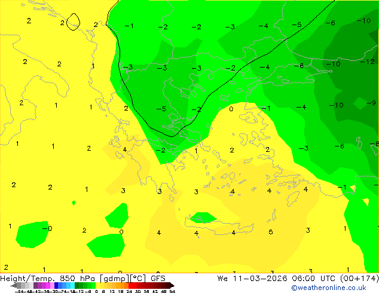Viewport: 379px width, 293px height.
Task: Click the [°C] unit label
Action: (x=138, y=279)
